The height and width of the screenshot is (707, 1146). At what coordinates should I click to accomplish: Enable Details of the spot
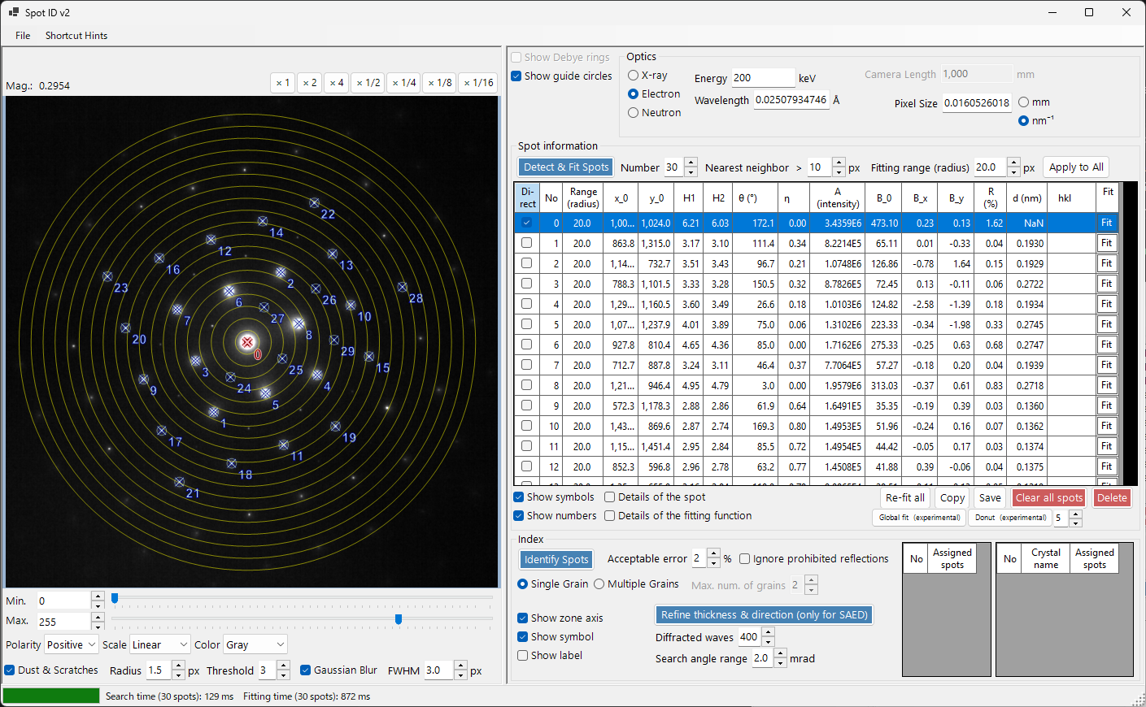pos(609,497)
